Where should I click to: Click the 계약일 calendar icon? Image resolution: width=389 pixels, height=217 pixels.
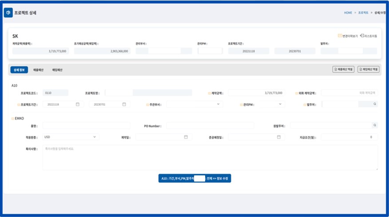pos(186,137)
